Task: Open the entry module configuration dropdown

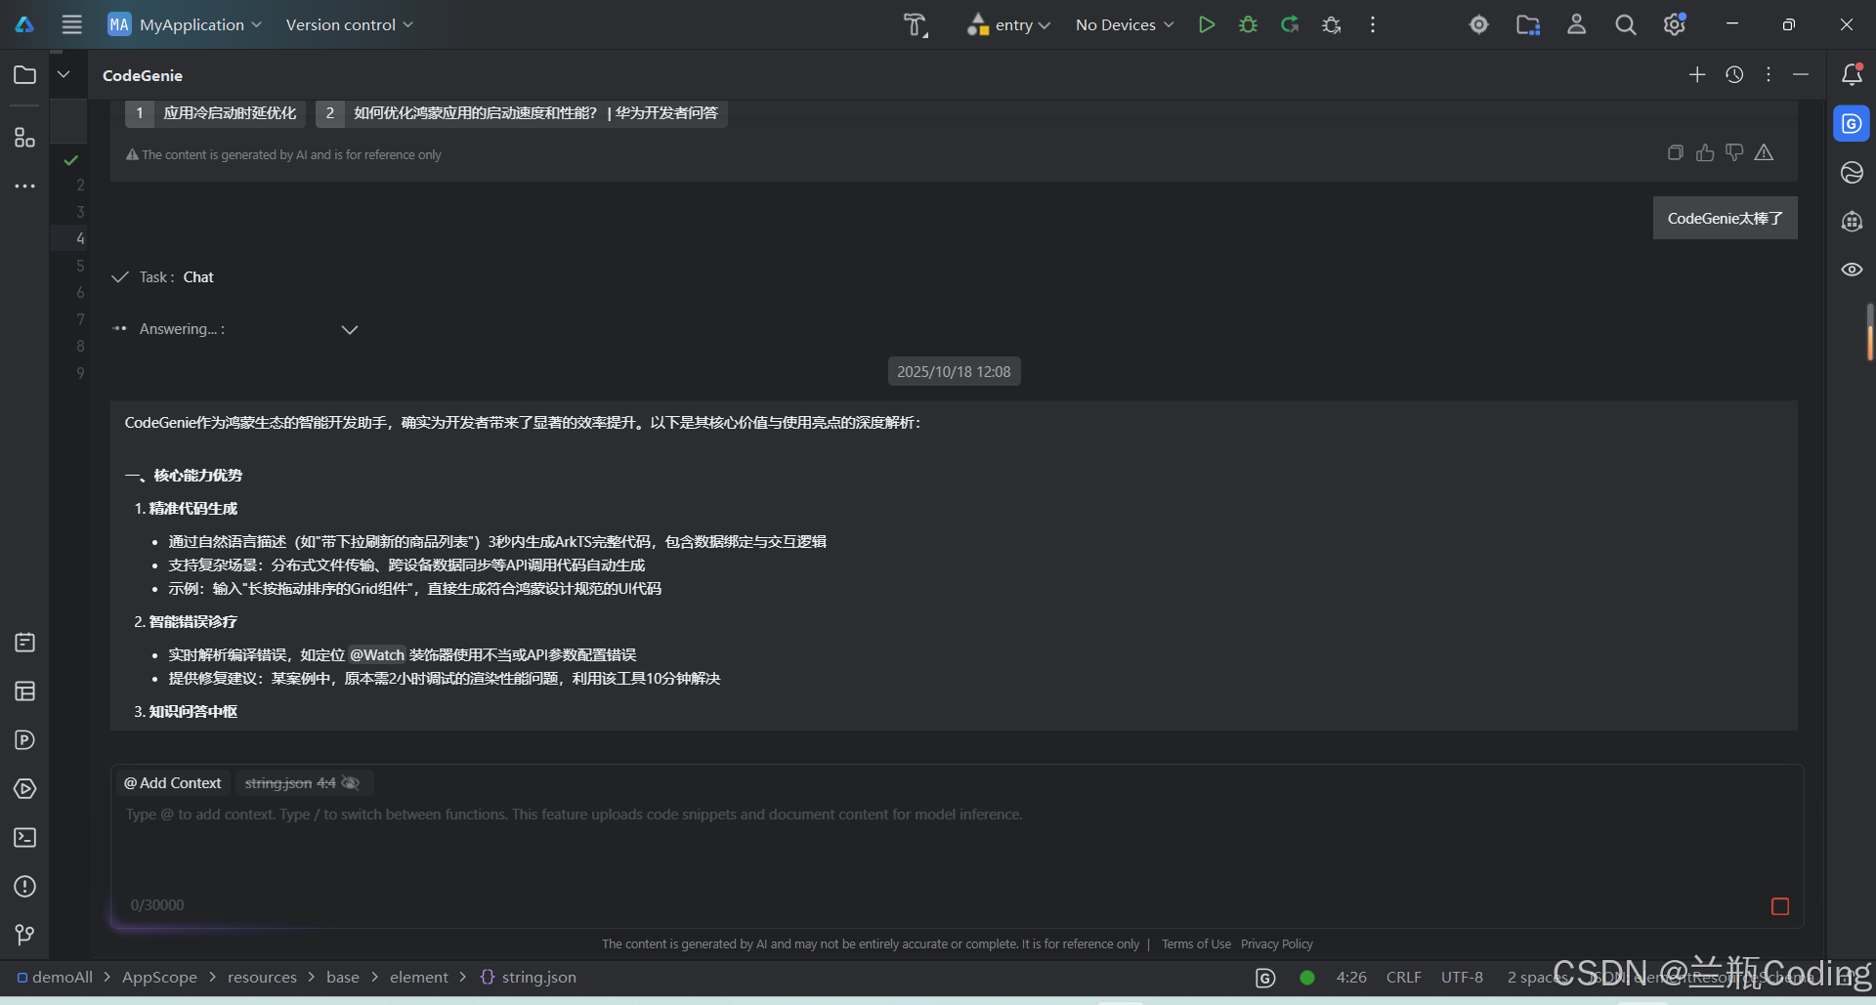Action: (1008, 24)
